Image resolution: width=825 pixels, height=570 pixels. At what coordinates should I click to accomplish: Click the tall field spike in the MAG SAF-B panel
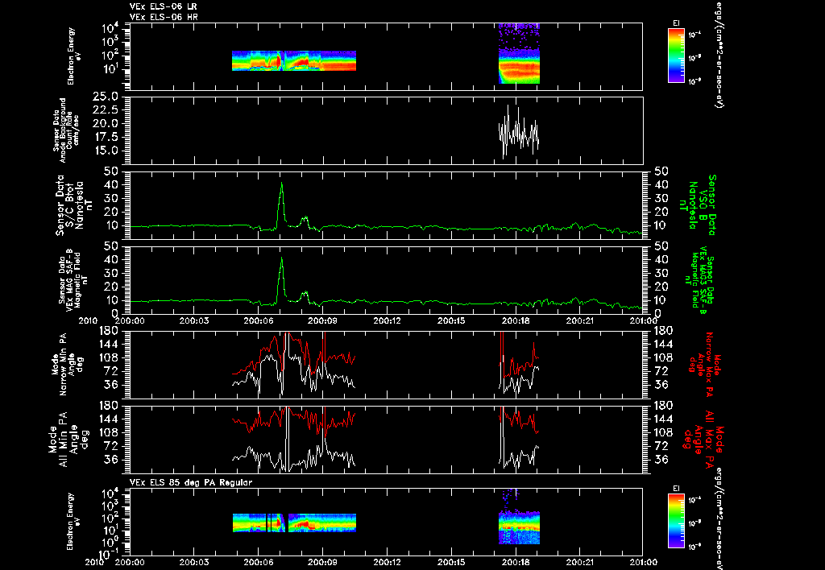(x=281, y=278)
